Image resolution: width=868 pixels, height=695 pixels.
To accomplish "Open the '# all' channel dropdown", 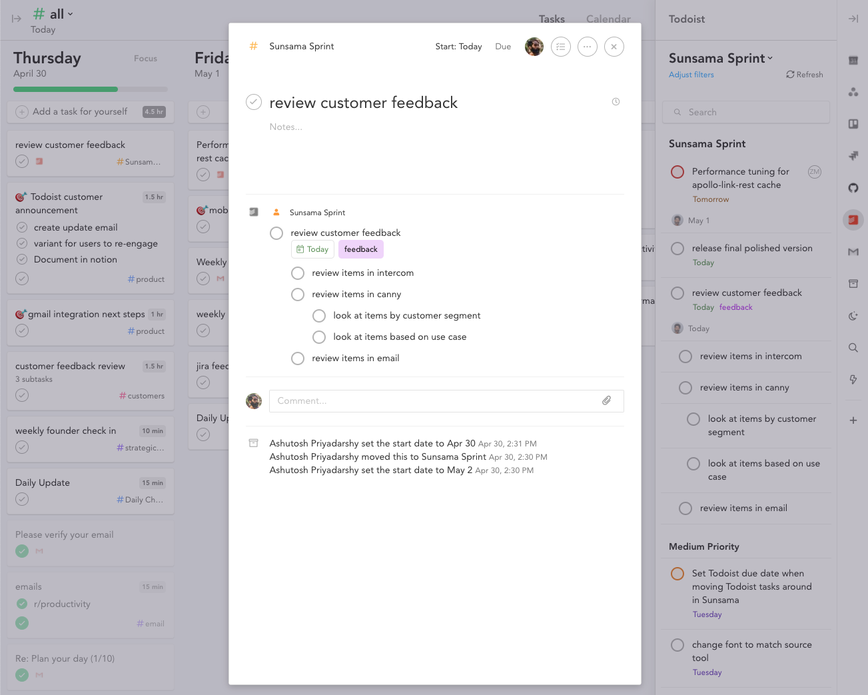I will pyautogui.click(x=53, y=14).
